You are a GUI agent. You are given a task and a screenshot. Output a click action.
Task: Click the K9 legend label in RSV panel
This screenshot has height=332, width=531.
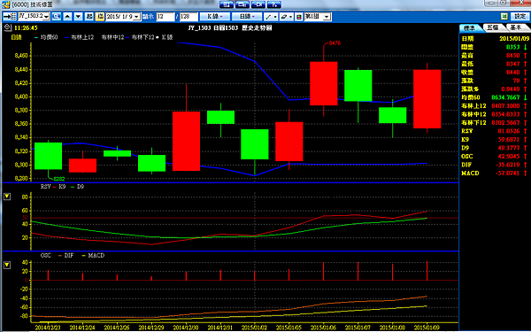click(x=62, y=187)
